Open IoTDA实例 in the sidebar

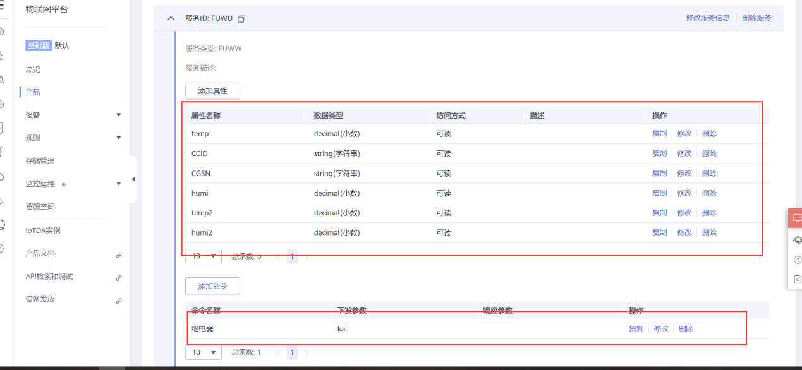click(43, 230)
